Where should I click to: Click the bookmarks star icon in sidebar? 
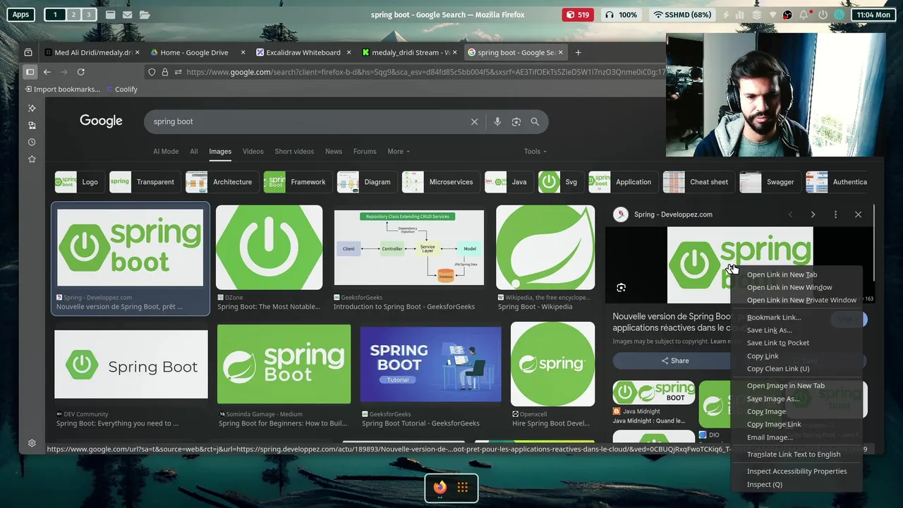pos(32,159)
